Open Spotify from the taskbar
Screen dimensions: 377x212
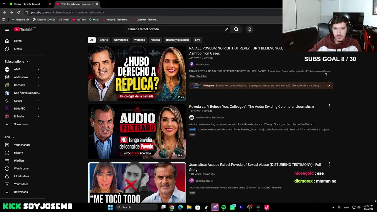[224, 207]
